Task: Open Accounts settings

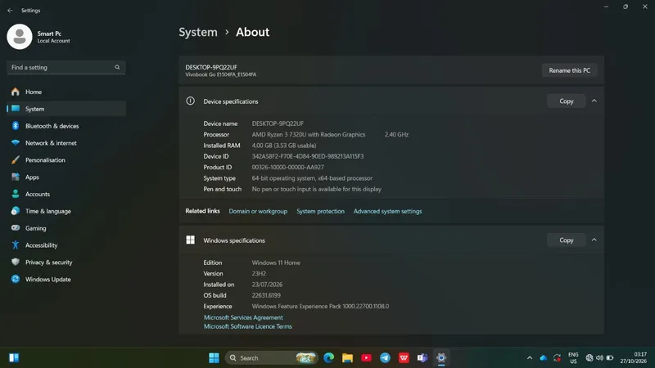Action: pyautogui.click(x=66, y=195)
